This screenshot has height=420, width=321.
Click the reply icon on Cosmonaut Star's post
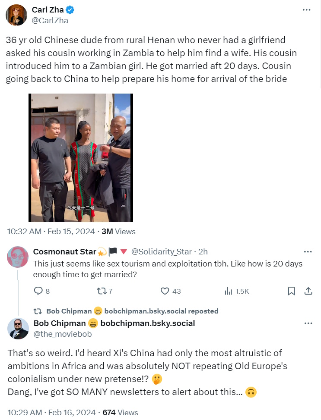(38, 291)
